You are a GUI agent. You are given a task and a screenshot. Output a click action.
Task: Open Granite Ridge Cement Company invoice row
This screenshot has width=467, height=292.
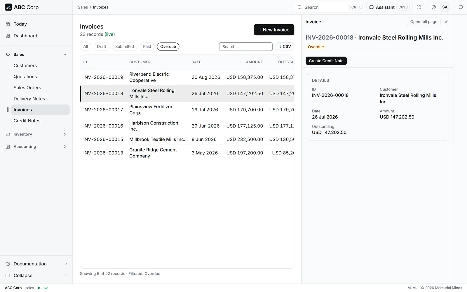(187, 153)
